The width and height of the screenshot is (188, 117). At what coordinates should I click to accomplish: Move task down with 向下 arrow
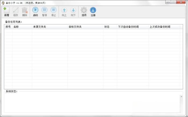coord(73,10)
